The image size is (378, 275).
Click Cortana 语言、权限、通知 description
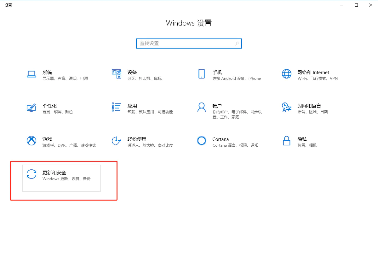click(236, 145)
